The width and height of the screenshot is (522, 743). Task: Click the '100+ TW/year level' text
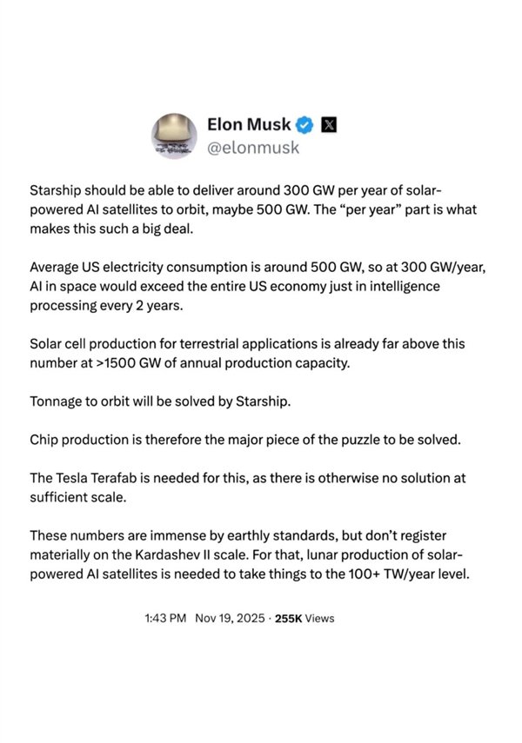[409, 574]
